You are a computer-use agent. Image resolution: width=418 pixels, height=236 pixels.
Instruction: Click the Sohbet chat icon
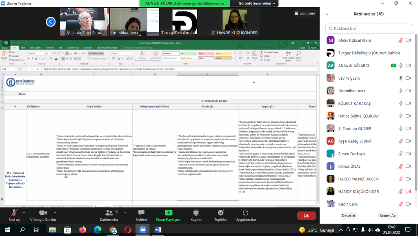coord(141,213)
